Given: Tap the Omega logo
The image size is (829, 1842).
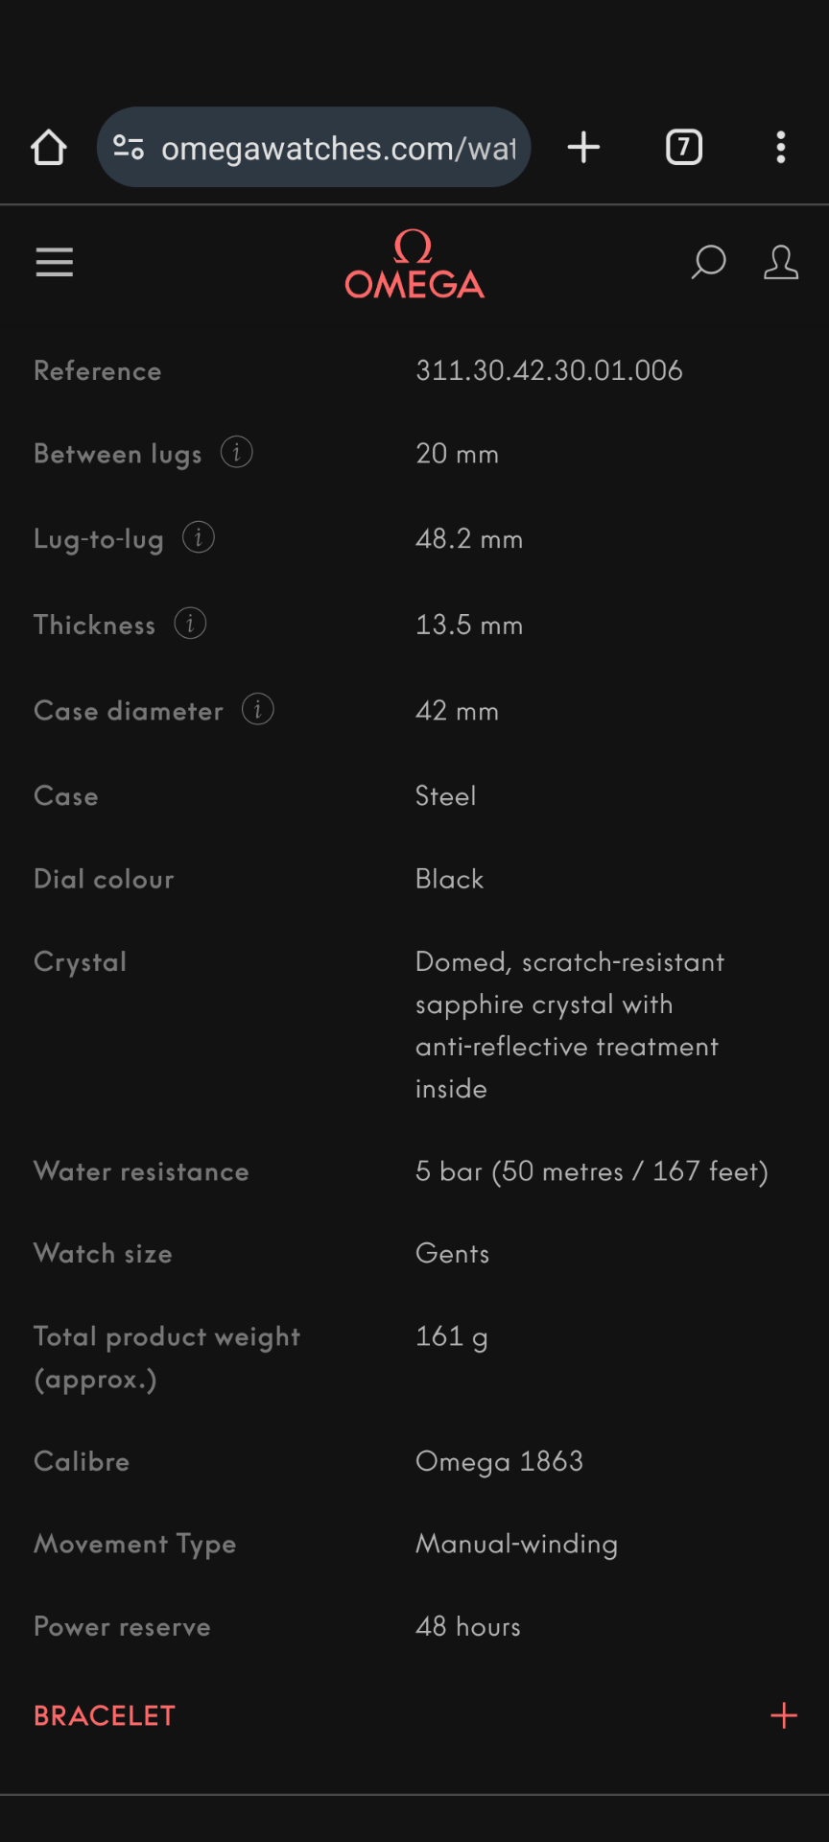Looking at the screenshot, I should click(x=414, y=265).
